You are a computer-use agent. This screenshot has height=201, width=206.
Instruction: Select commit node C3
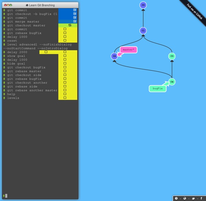[x=172, y=56]
